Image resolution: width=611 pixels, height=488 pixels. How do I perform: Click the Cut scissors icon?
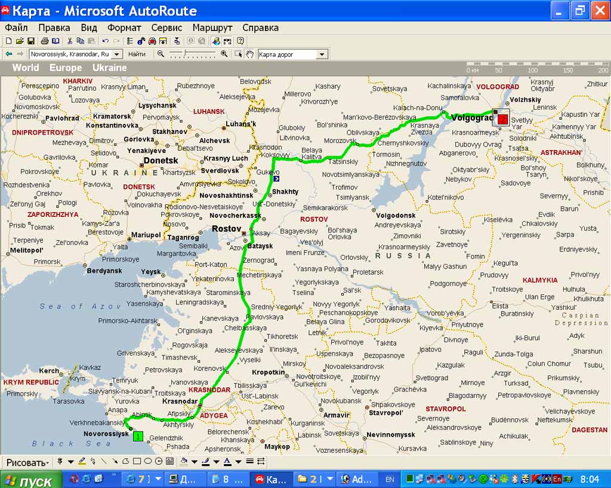[x=70, y=41]
